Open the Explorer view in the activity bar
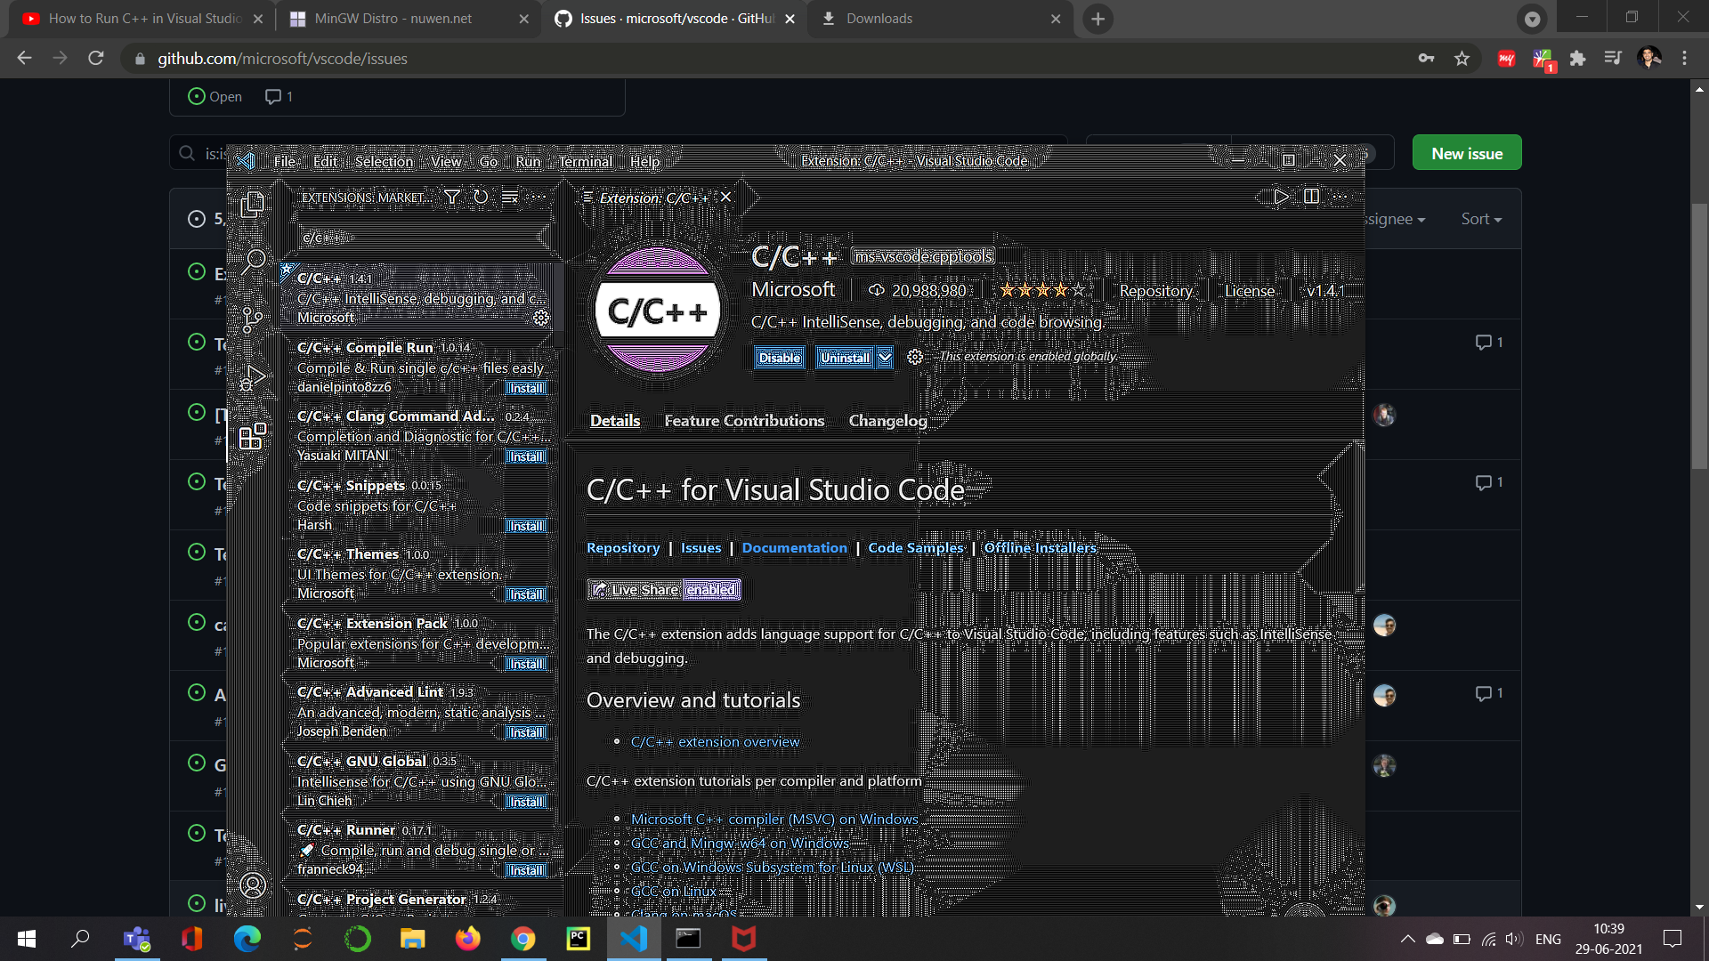Image resolution: width=1709 pixels, height=961 pixels. click(253, 204)
